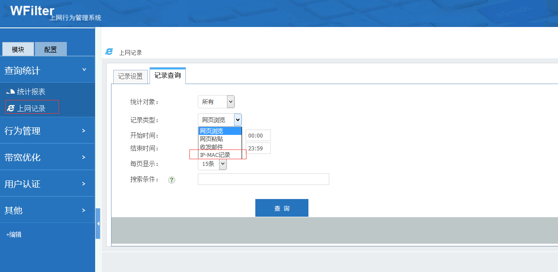Click the 搜索条件 search input box
Screen dimensions: 558x272
click(x=263, y=179)
